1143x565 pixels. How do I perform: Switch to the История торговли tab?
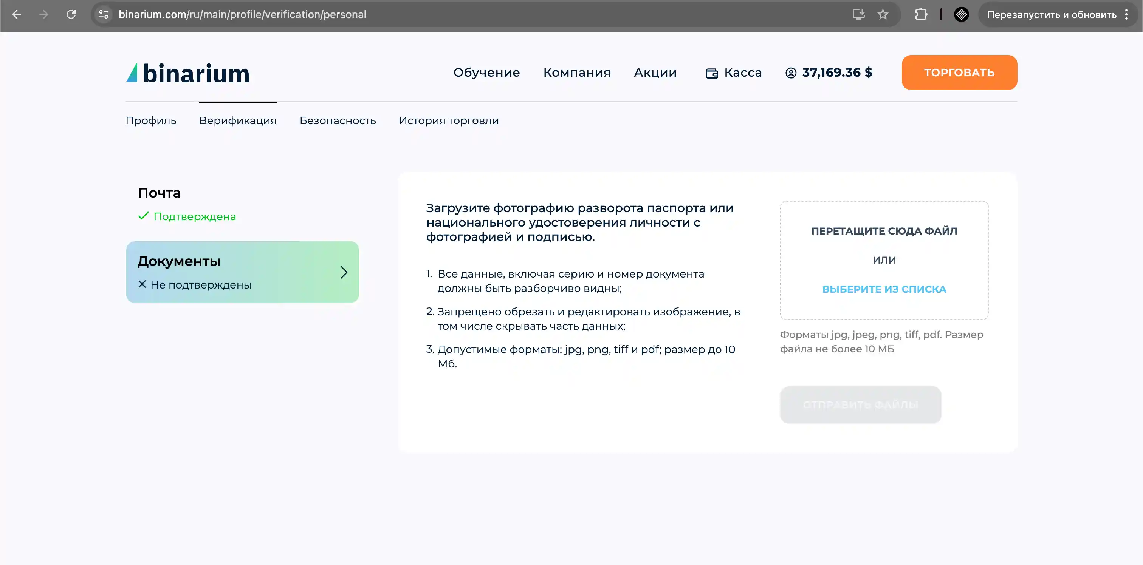coord(449,120)
